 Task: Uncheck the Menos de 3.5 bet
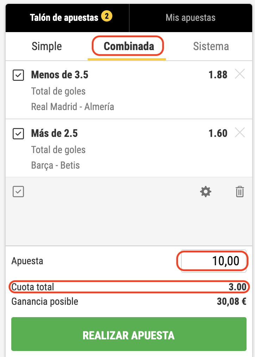[x=18, y=75]
